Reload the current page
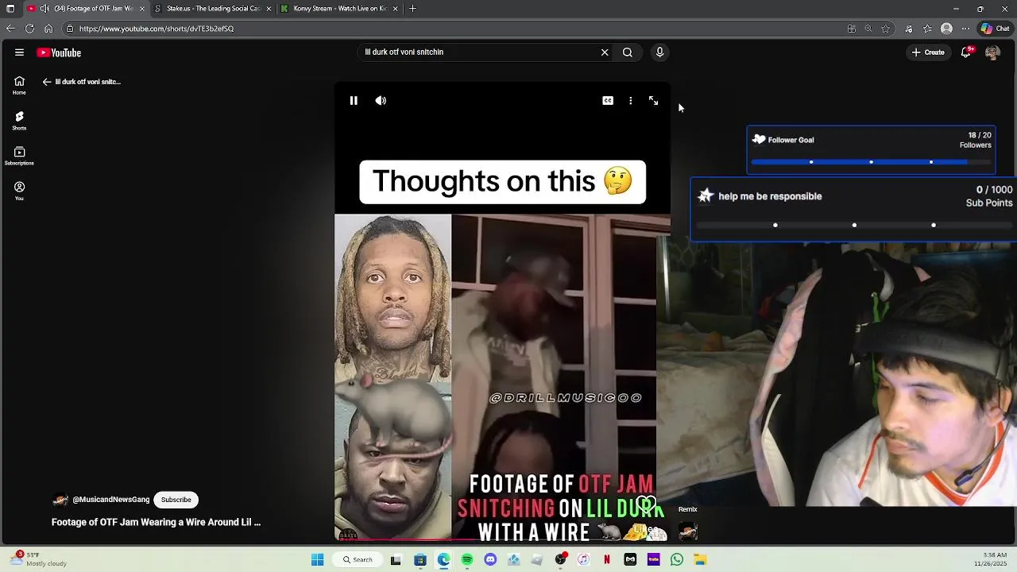 click(x=29, y=29)
